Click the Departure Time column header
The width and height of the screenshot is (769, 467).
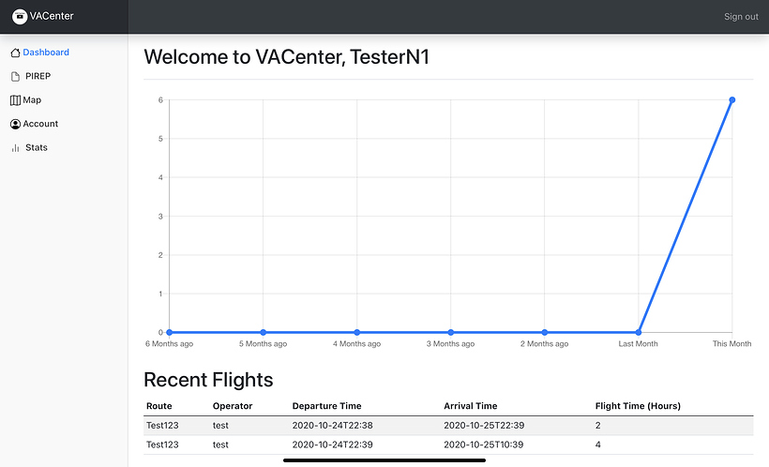tap(326, 406)
